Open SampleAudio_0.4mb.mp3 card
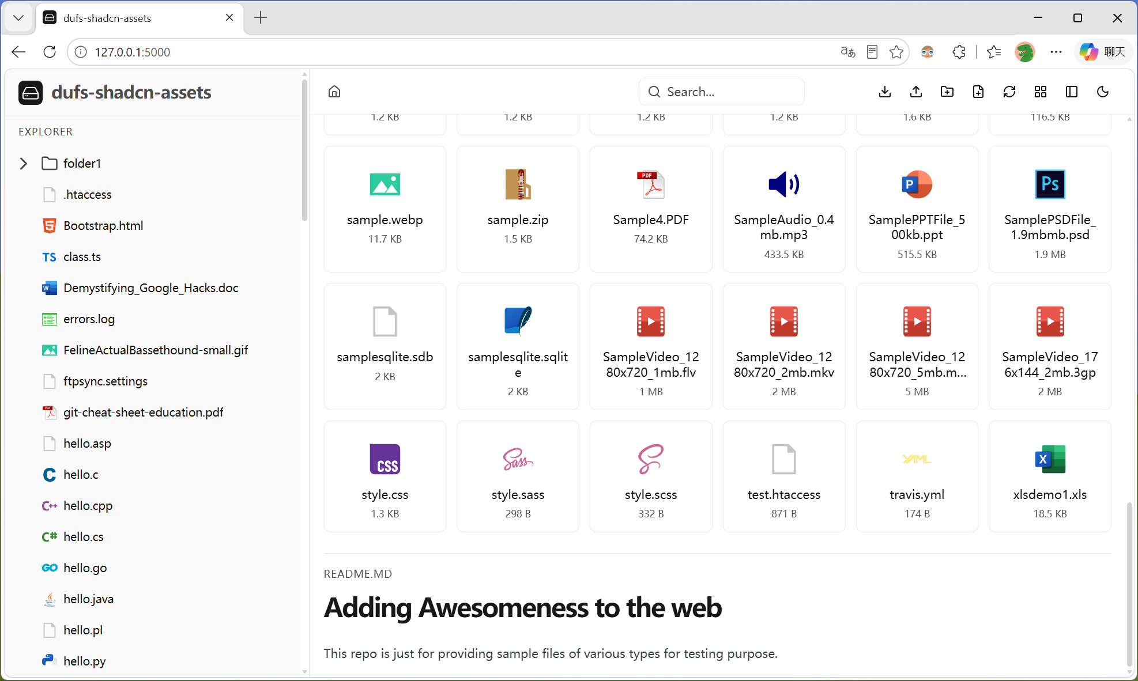The width and height of the screenshot is (1138, 681). tap(784, 209)
